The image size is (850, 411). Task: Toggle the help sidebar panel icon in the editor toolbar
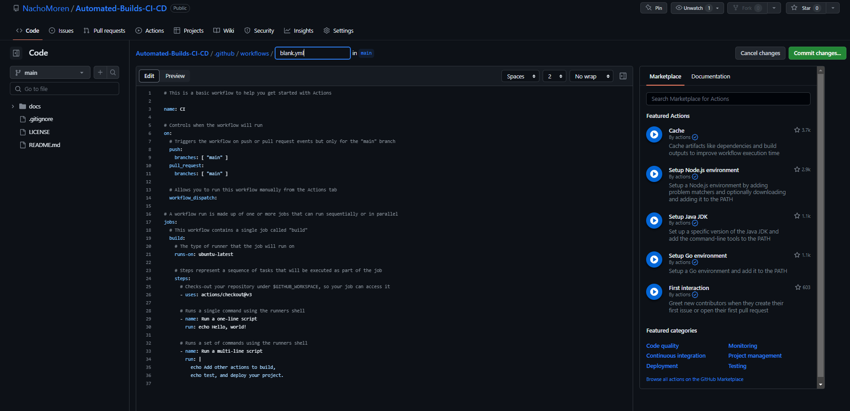[623, 76]
